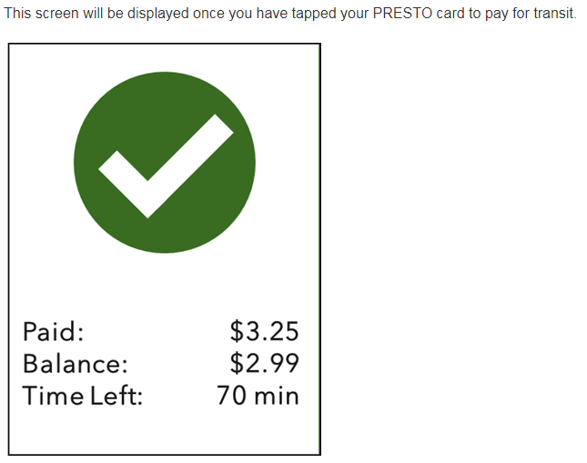This screenshot has height=463, width=587.
Task: Click the word 'transit' ending the caption
Action: 552,15
